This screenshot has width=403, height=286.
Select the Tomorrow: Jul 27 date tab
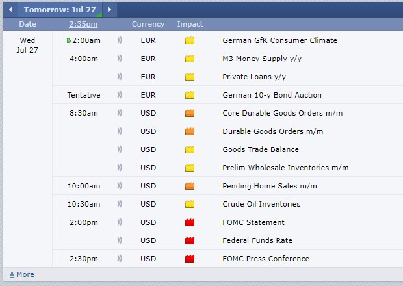point(60,10)
